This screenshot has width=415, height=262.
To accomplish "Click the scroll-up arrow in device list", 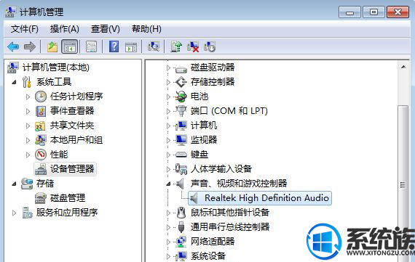I will pyautogui.click(x=403, y=67).
